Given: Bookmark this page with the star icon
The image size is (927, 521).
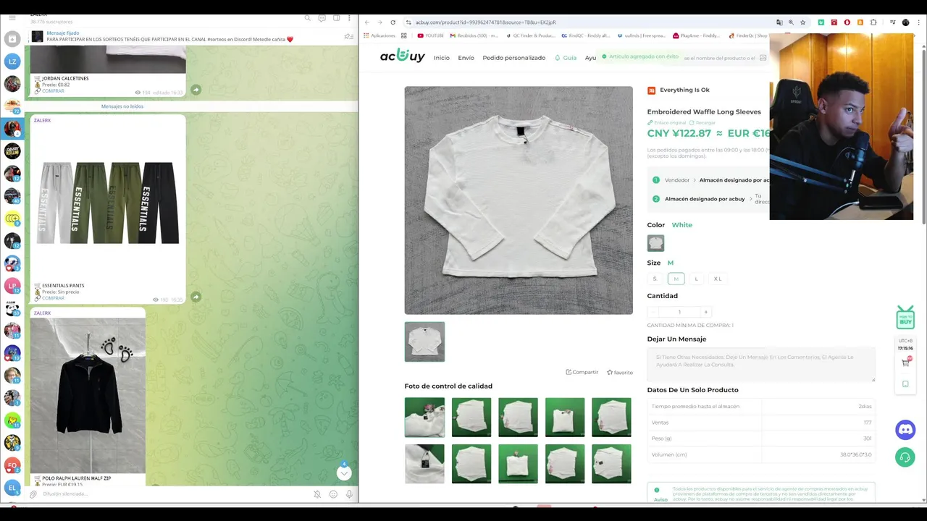Looking at the screenshot, I should 802,22.
